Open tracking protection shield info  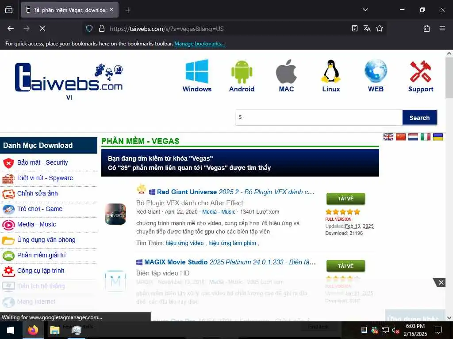pos(89,28)
